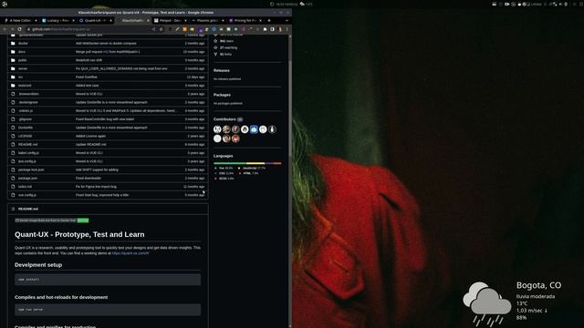Open first contributor avatar

(x=217, y=129)
